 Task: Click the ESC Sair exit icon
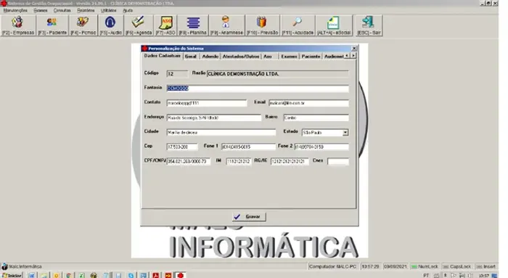tap(369, 25)
